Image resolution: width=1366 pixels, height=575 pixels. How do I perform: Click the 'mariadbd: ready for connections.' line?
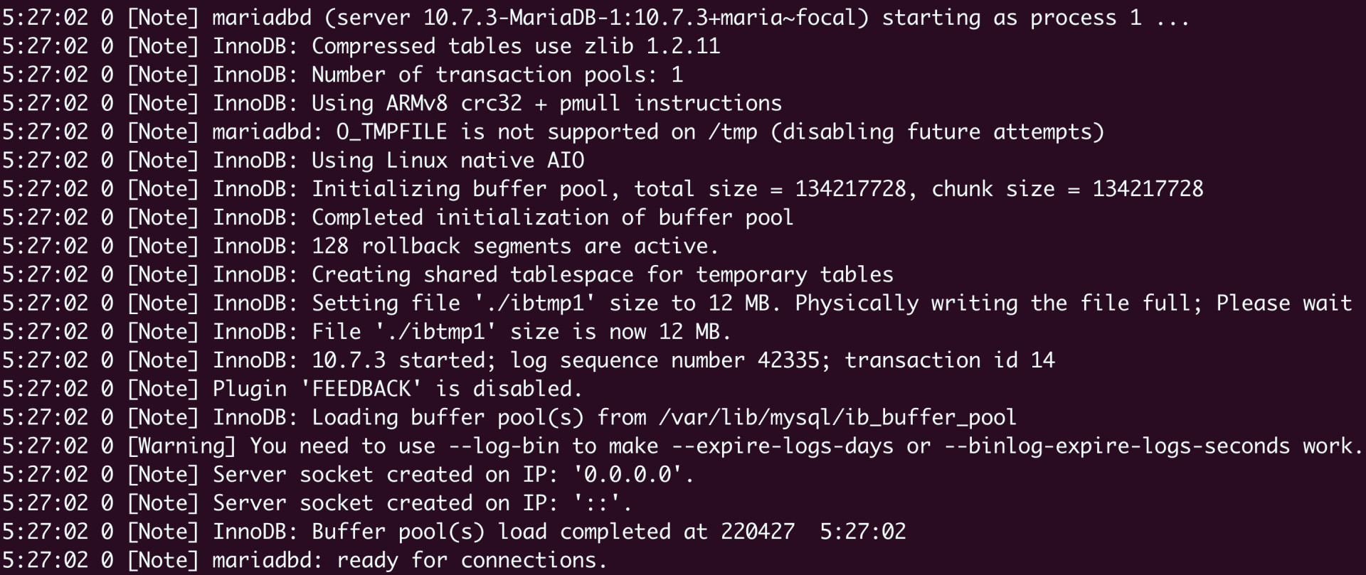[409, 561]
